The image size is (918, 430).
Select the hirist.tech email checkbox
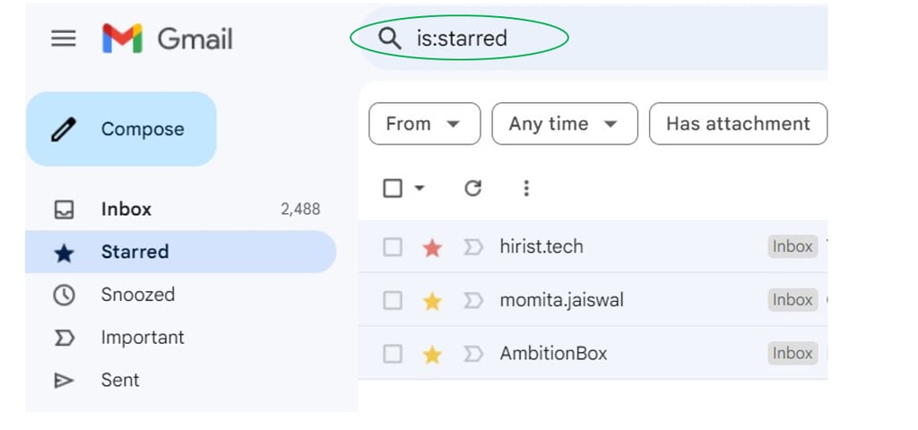tap(393, 247)
